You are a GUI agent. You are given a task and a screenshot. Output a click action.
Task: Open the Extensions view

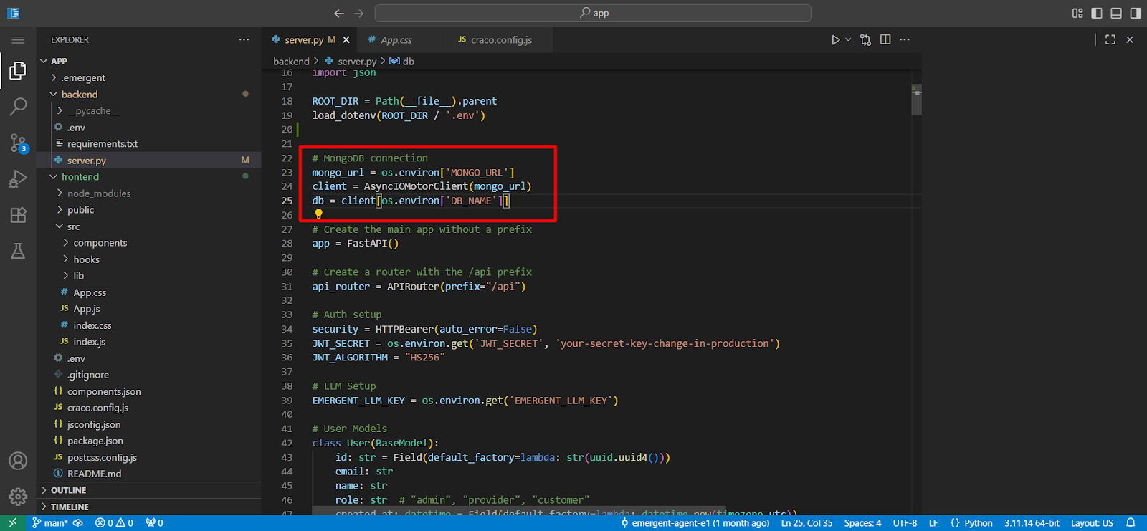[18, 215]
